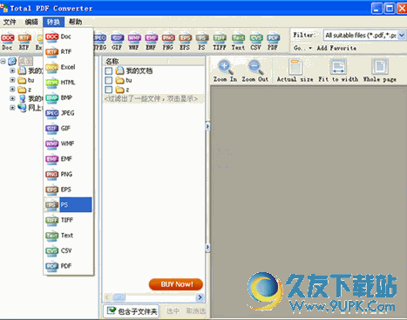
Task: Zoom In on the preview
Action: click(x=225, y=70)
